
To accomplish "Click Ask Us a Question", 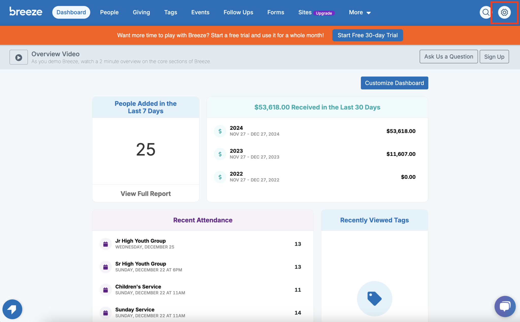I will [449, 57].
